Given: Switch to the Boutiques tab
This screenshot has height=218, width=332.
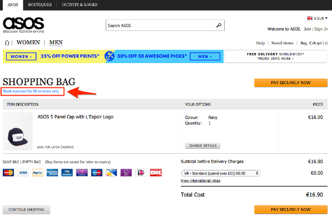Looking at the screenshot, I should (x=40, y=4).
